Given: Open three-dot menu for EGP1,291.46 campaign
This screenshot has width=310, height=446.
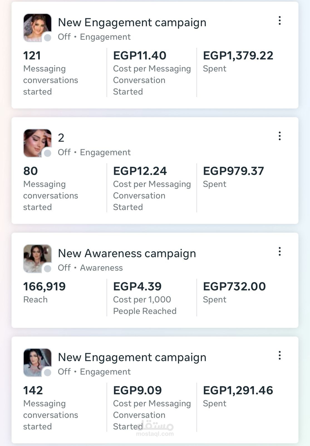Looking at the screenshot, I should (280, 355).
